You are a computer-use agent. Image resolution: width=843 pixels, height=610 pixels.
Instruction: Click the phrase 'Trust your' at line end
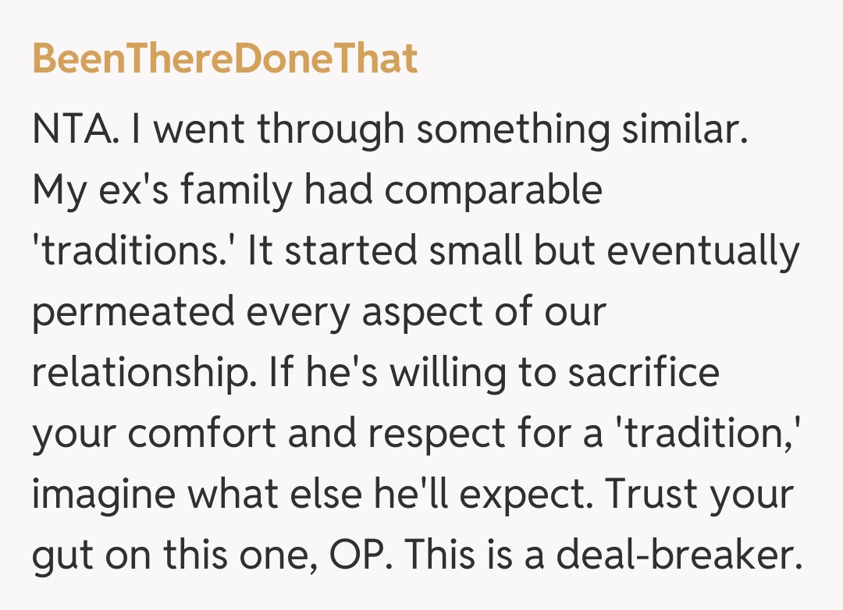[699, 495]
